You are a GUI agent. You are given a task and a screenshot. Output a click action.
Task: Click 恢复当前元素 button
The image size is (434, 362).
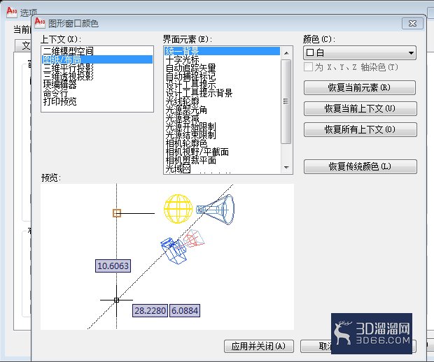[360, 87]
